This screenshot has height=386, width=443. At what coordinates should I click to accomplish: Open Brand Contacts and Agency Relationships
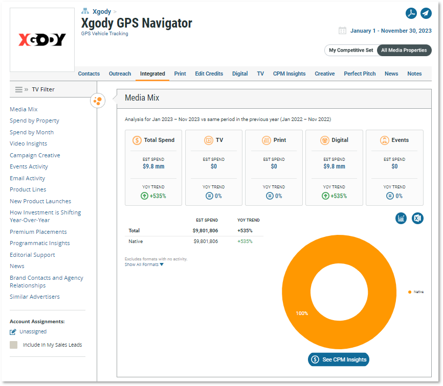coord(47,282)
